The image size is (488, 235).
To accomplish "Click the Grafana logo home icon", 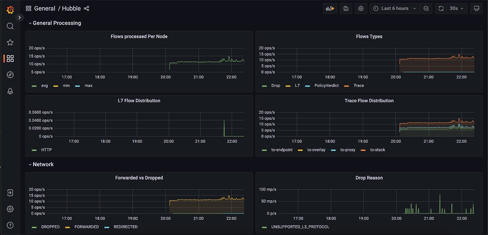I will (x=10, y=10).
